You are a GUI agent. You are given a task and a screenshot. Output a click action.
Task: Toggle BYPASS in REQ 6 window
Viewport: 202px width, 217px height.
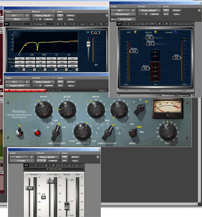coord(71,15)
